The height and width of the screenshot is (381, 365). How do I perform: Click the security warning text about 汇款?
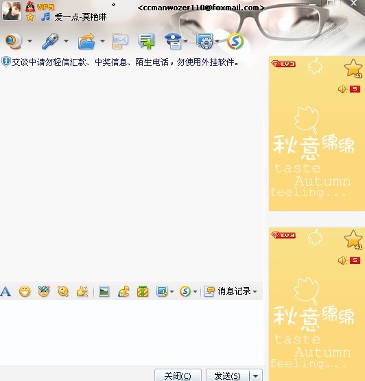click(126, 62)
